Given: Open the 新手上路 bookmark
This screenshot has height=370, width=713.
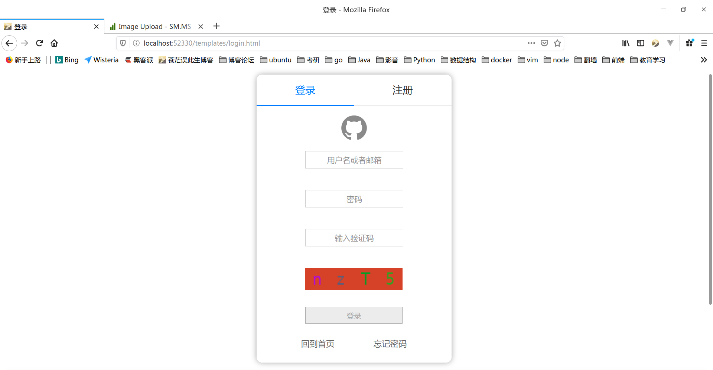Looking at the screenshot, I should tap(23, 60).
